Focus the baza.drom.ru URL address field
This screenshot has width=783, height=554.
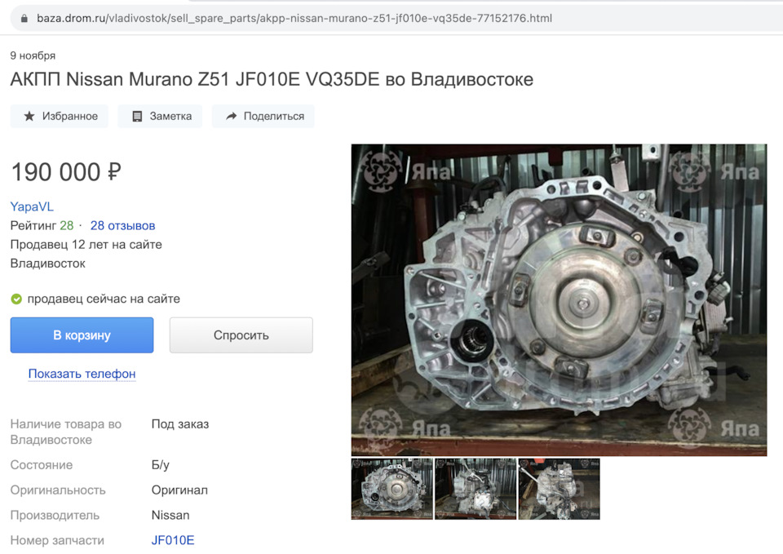click(294, 17)
